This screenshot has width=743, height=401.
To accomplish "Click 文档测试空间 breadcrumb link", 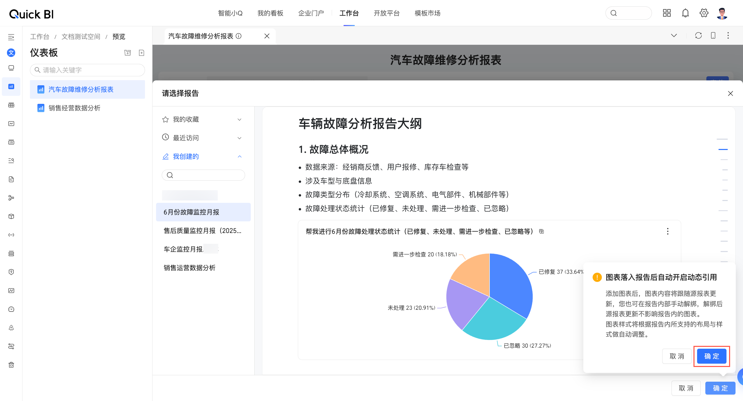I will tap(81, 37).
